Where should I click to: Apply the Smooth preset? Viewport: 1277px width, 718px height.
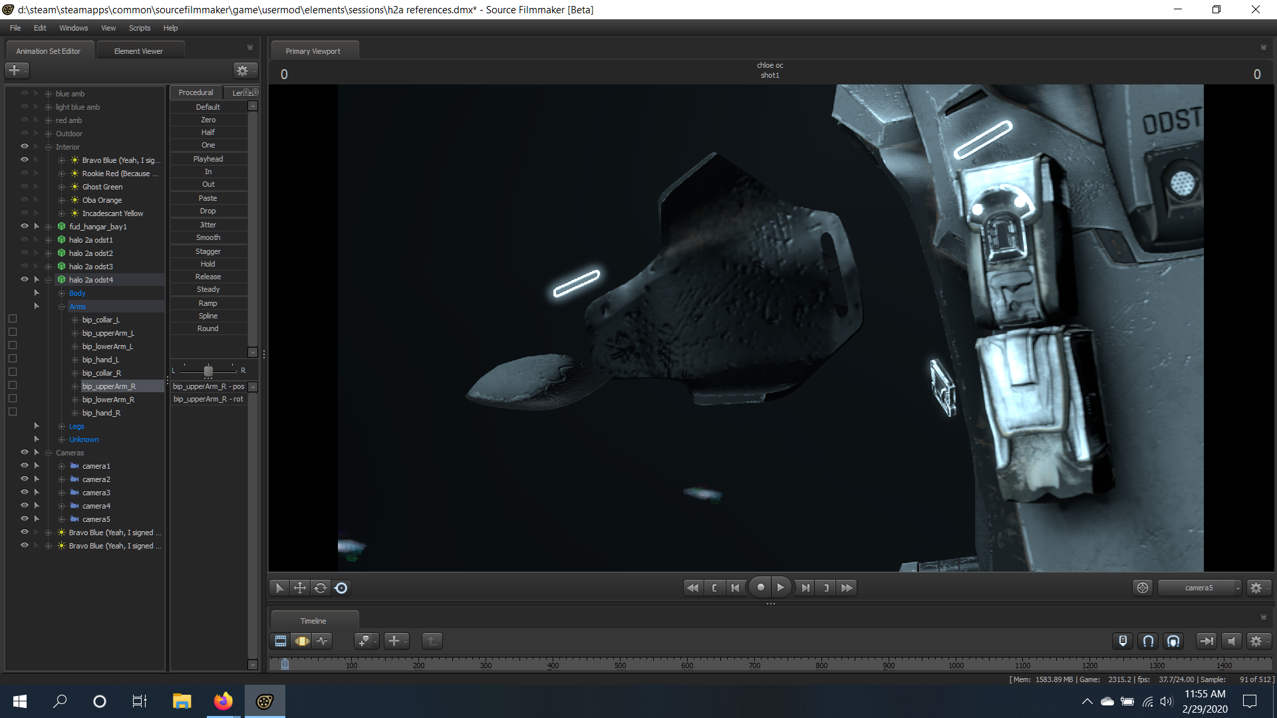[x=208, y=237]
